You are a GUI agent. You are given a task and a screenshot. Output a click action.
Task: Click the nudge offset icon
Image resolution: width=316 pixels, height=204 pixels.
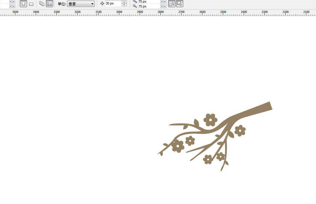102,4
